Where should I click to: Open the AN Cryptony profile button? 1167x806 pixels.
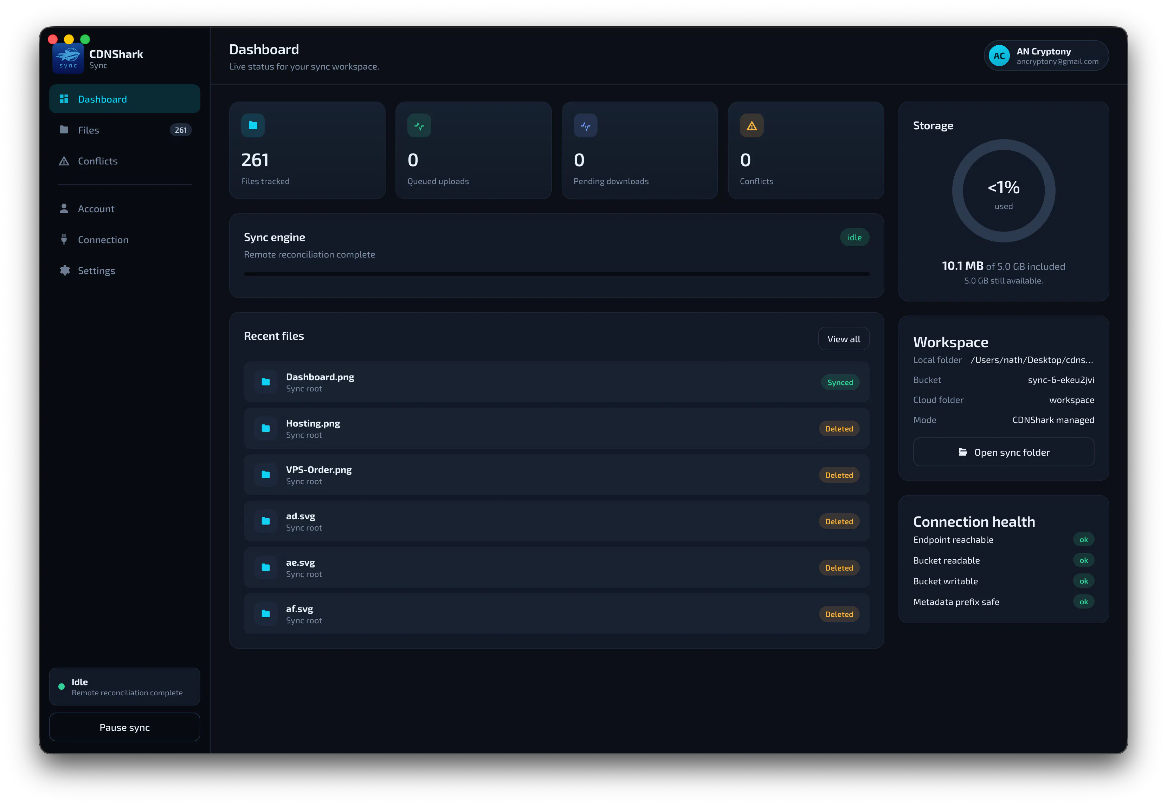click(x=1046, y=56)
